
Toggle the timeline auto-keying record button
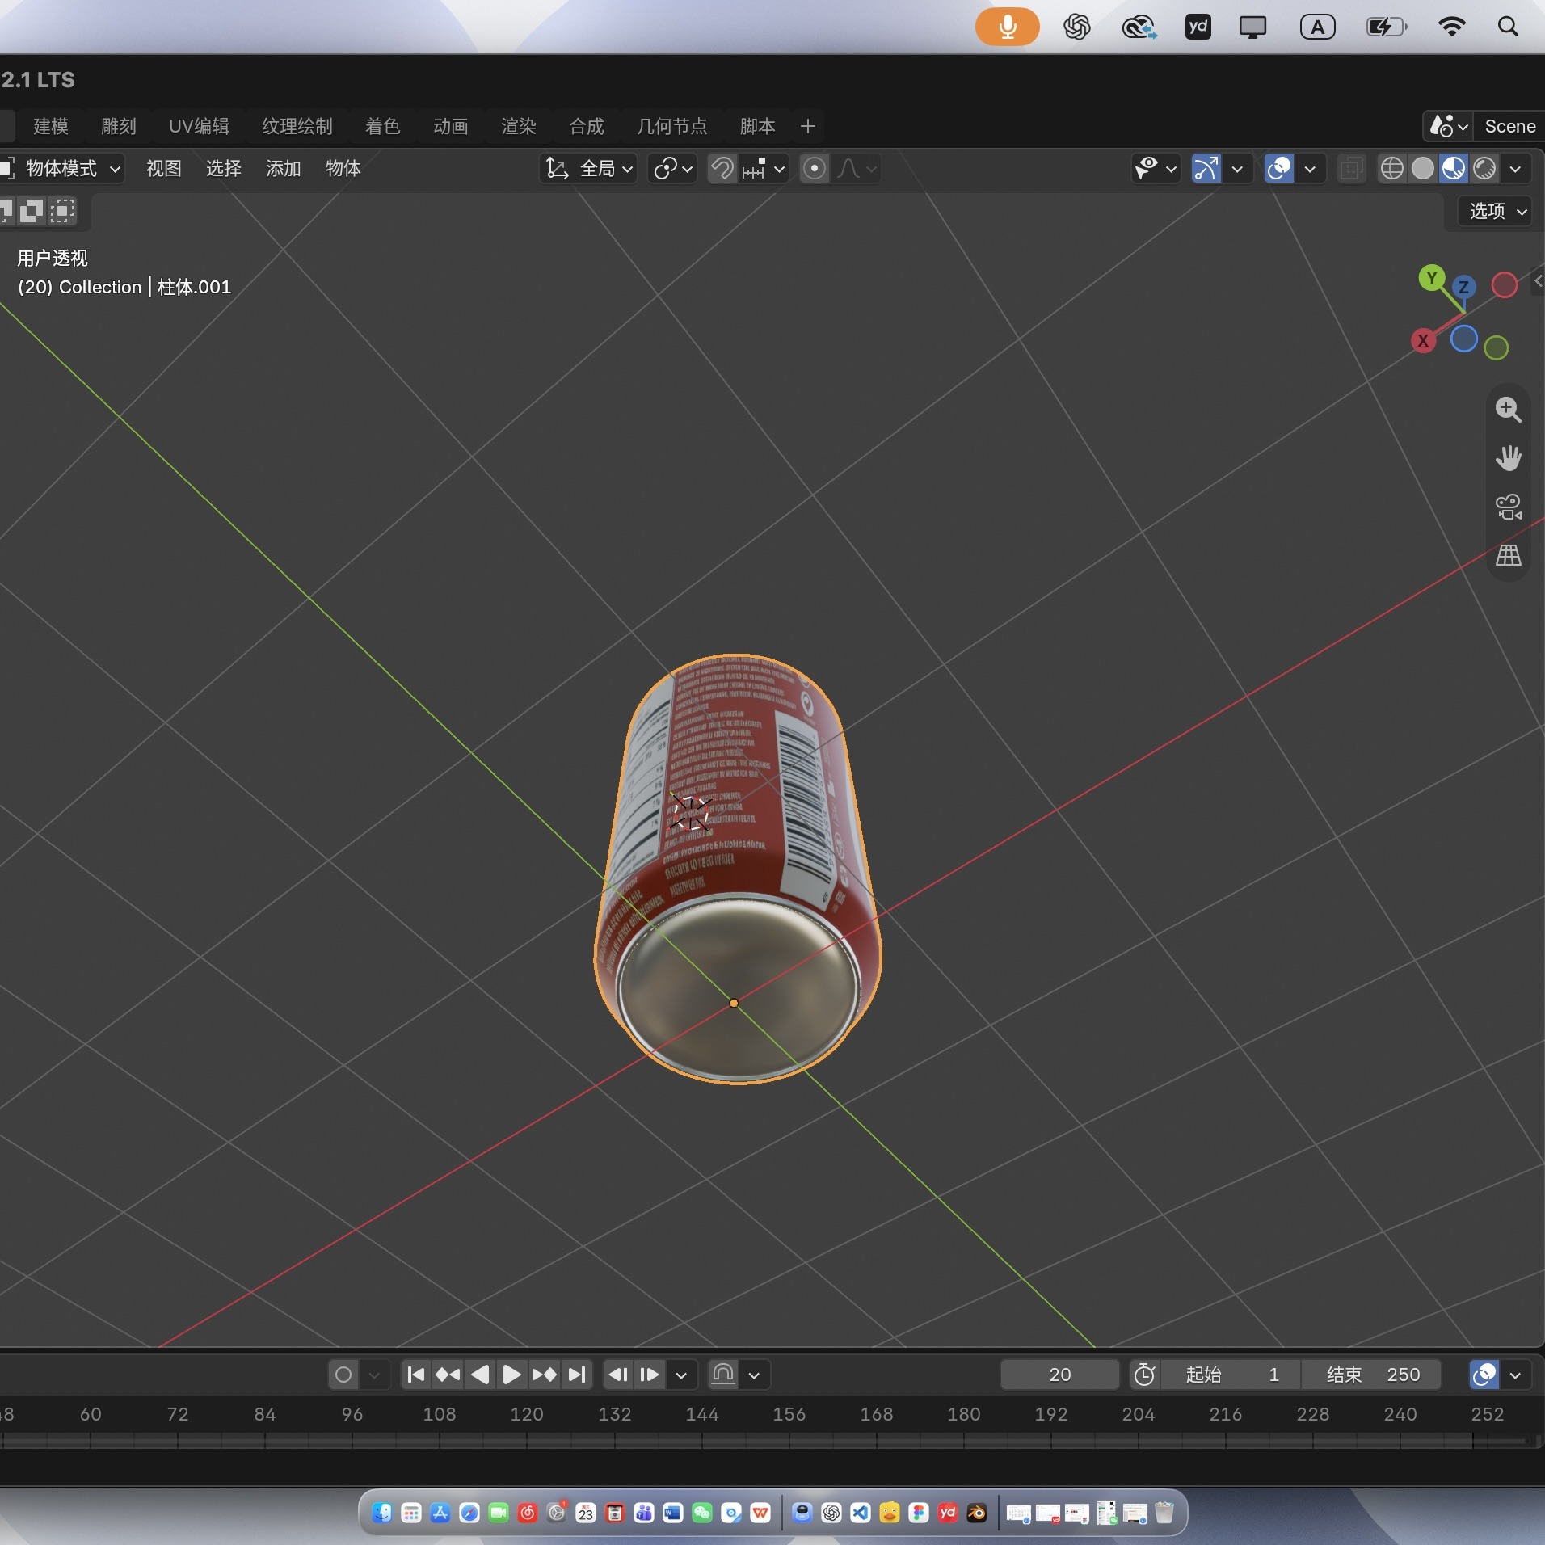tap(343, 1375)
